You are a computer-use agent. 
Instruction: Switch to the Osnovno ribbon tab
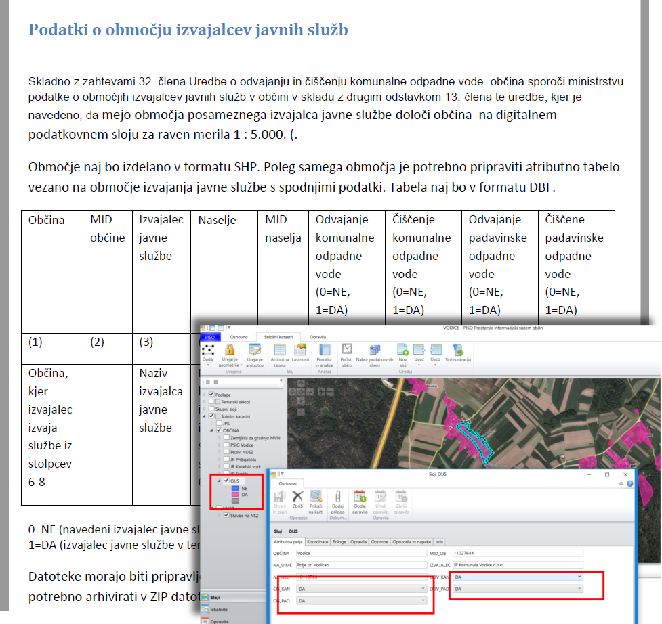click(239, 336)
